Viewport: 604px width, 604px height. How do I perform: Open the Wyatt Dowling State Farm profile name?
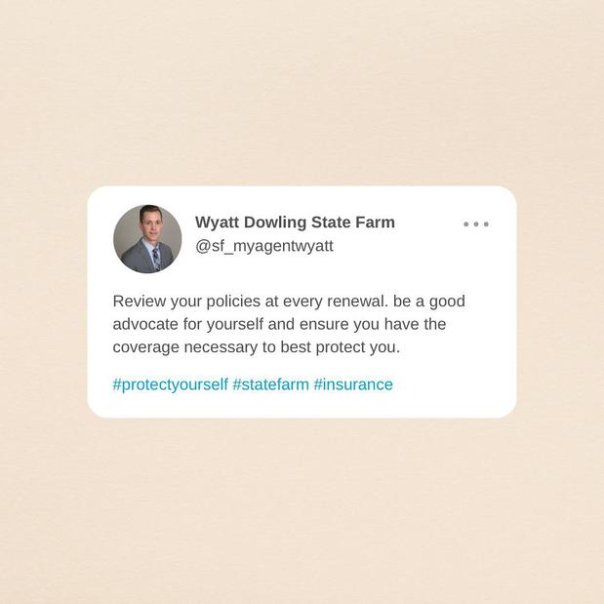point(295,222)
